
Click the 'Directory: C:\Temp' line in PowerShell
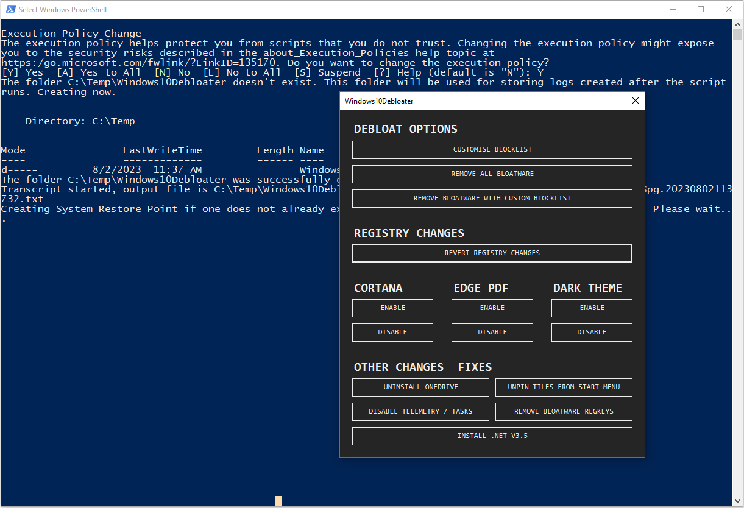tap(80, 121)
